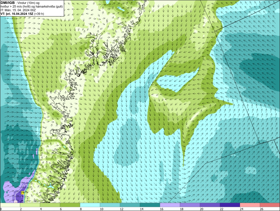Screen dimensions: 280x211
Task: Click the 4–6 m/s green legend swatch
Action: click(50, 205)
